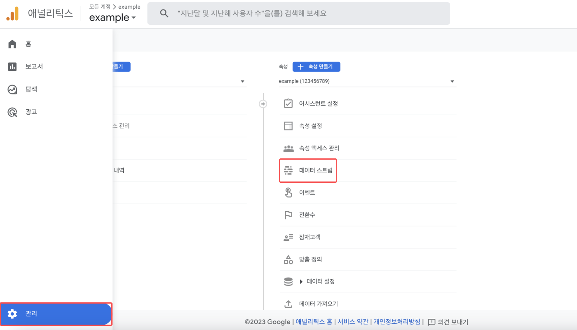Open the 보고서 sidebar item

tap(56, 66)
